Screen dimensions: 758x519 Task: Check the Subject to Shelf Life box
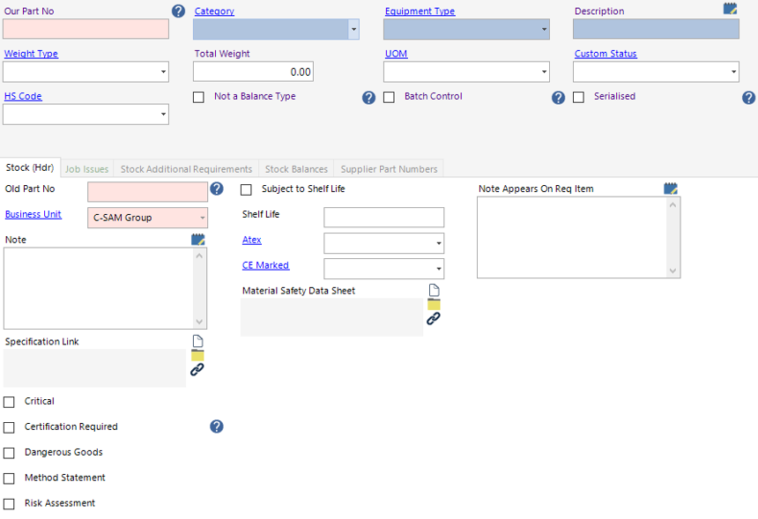[x=246, y=189]
